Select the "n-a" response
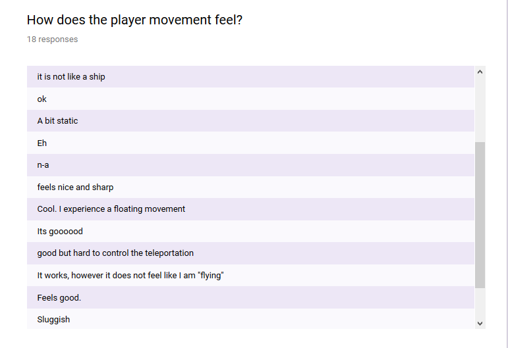 click(250, 165)
